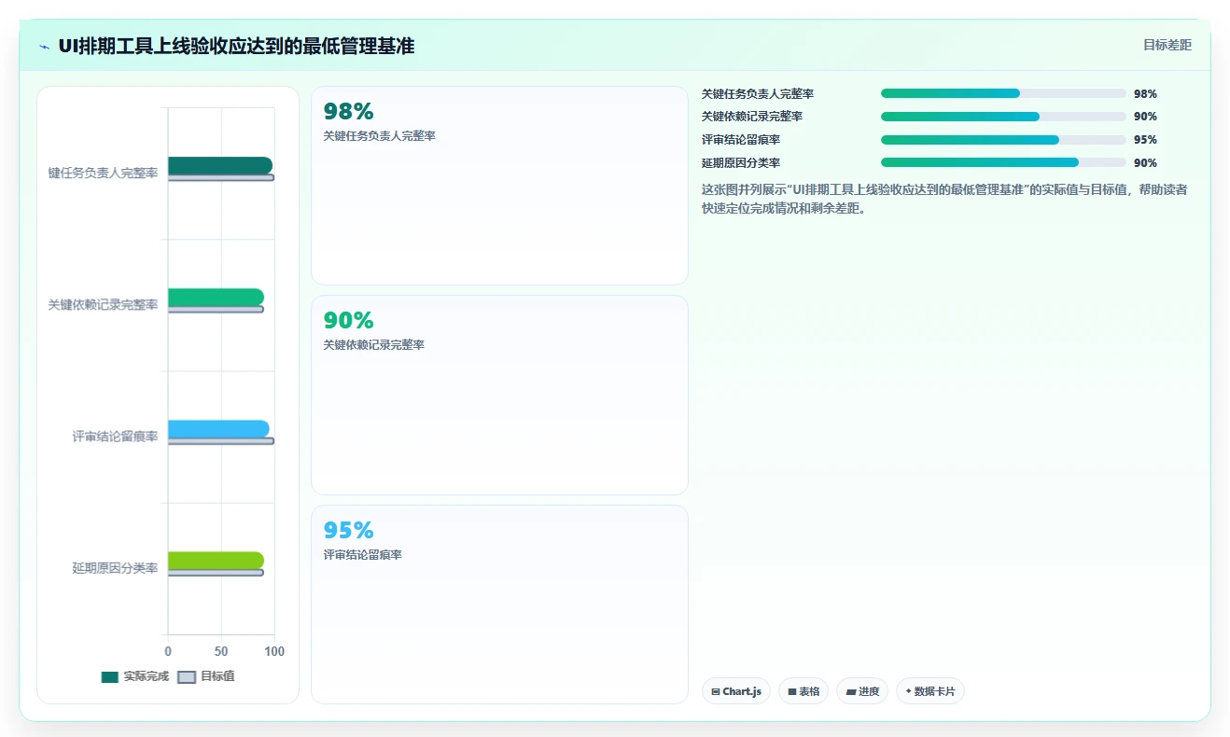Click the 数据卡片 tag chip

pyautogui.click(x=930, y=691)
